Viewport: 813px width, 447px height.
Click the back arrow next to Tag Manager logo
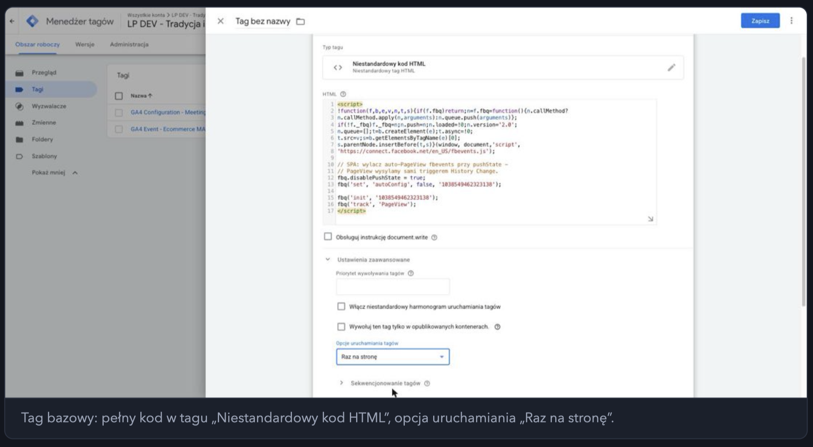(x=12, y=21)
